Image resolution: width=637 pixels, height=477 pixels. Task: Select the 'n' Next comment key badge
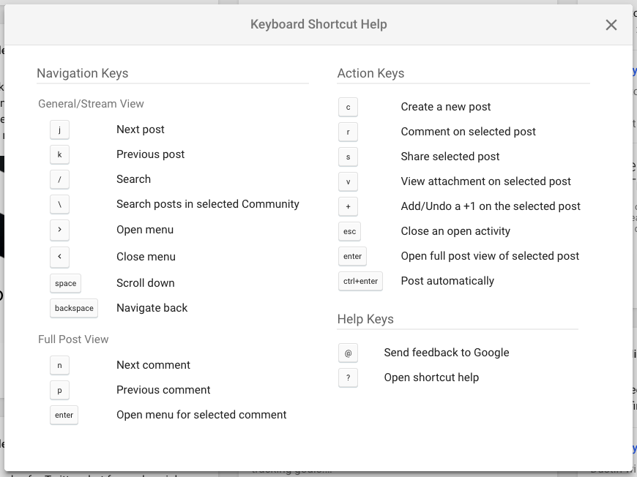coord(59,365)
